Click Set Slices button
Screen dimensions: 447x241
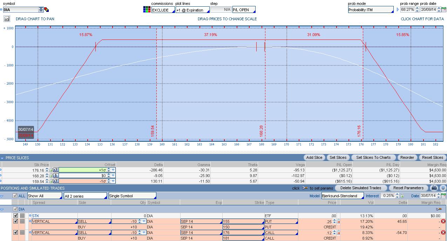click(x=338, y=157)
